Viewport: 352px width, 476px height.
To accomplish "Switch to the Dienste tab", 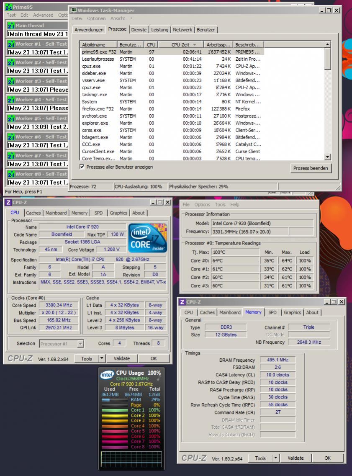I will click(139, 30).
